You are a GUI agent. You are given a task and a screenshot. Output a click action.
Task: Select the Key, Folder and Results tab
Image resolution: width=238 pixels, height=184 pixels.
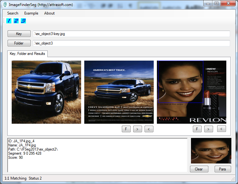click(x=27, y=54)
